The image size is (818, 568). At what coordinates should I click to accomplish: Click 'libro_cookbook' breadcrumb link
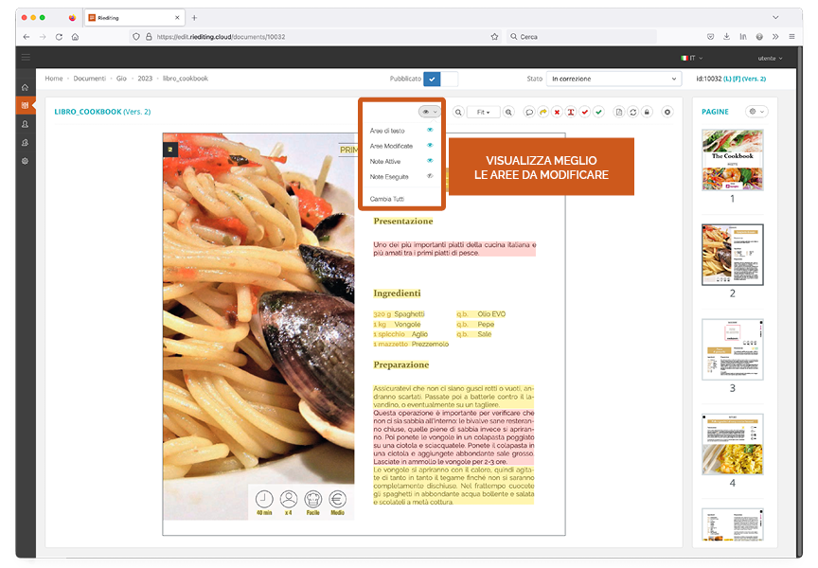click(x=186, y=79)
